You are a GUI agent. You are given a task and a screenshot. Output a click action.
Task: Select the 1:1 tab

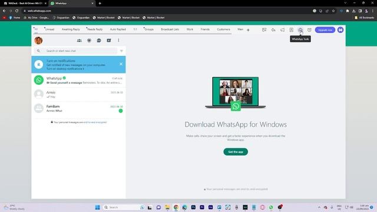pyautogui.click(x=135, y=29)
